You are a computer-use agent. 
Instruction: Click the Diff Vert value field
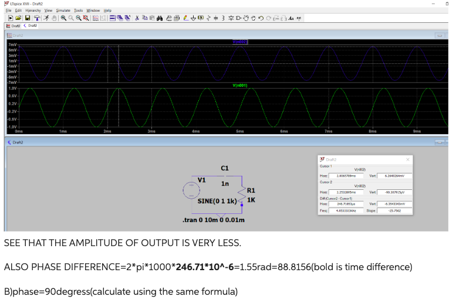394,204
